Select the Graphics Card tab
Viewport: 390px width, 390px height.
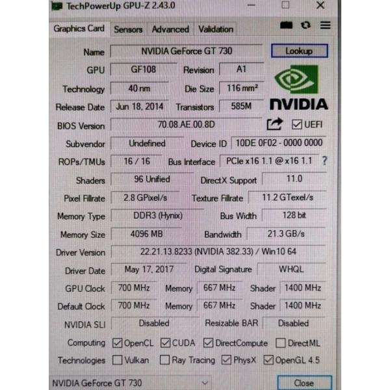(79, 29)
